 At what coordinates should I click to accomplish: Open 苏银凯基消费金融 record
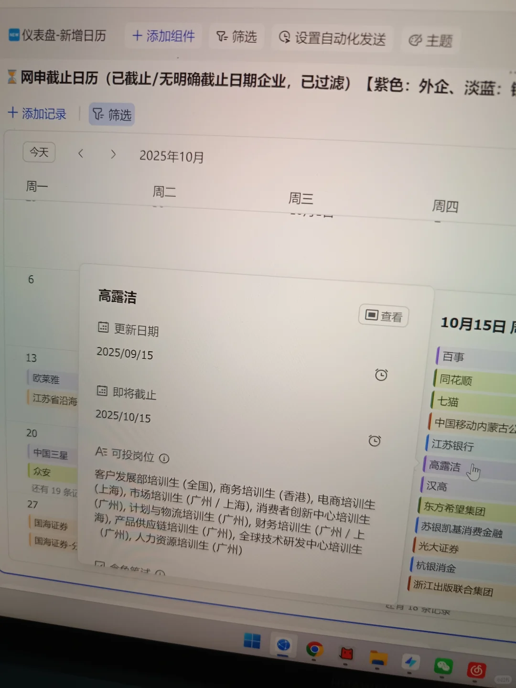tap(465, 529)
